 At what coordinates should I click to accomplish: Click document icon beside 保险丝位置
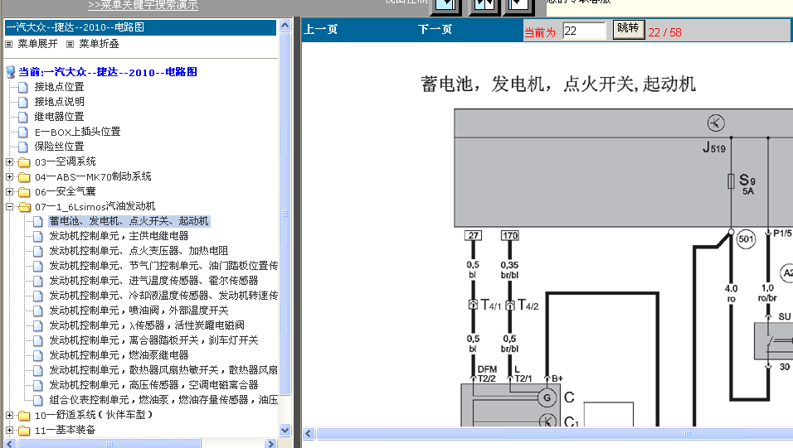(23, 147)
